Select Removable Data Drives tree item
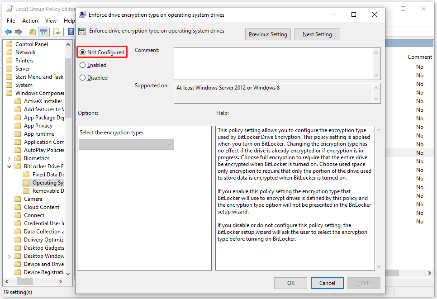The height and width of the screenshot is (299, 437). [x=48, y=191]
